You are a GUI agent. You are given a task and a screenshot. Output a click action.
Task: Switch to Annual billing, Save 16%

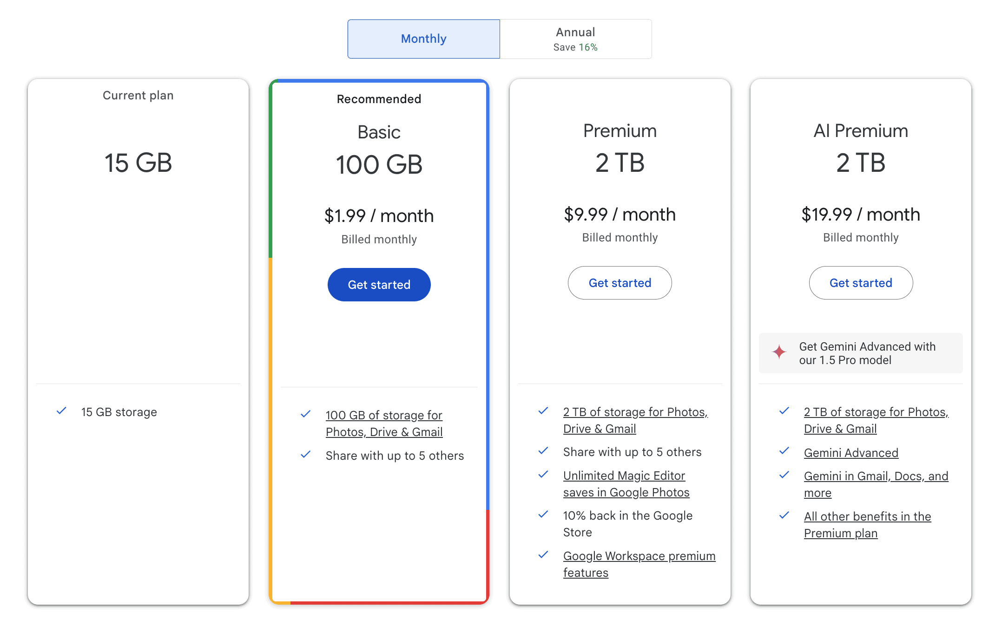pos(575,39)
